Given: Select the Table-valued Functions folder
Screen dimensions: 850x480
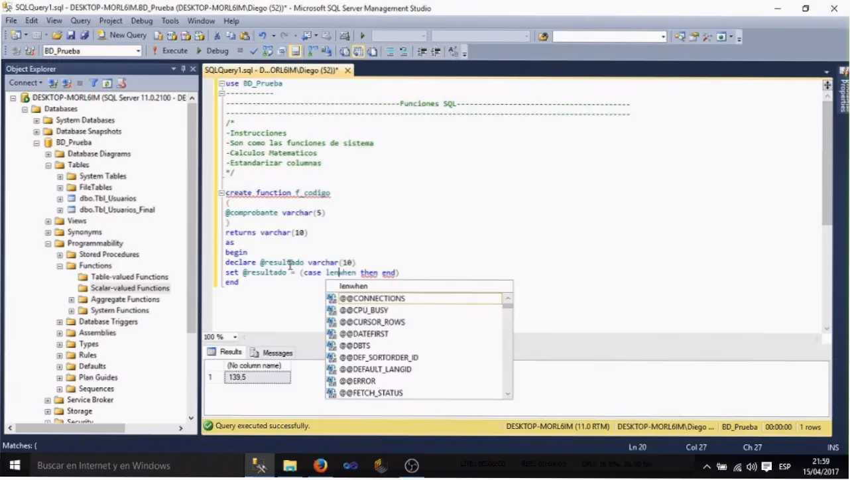Looking at the screenshot, I should coord(130,277).
